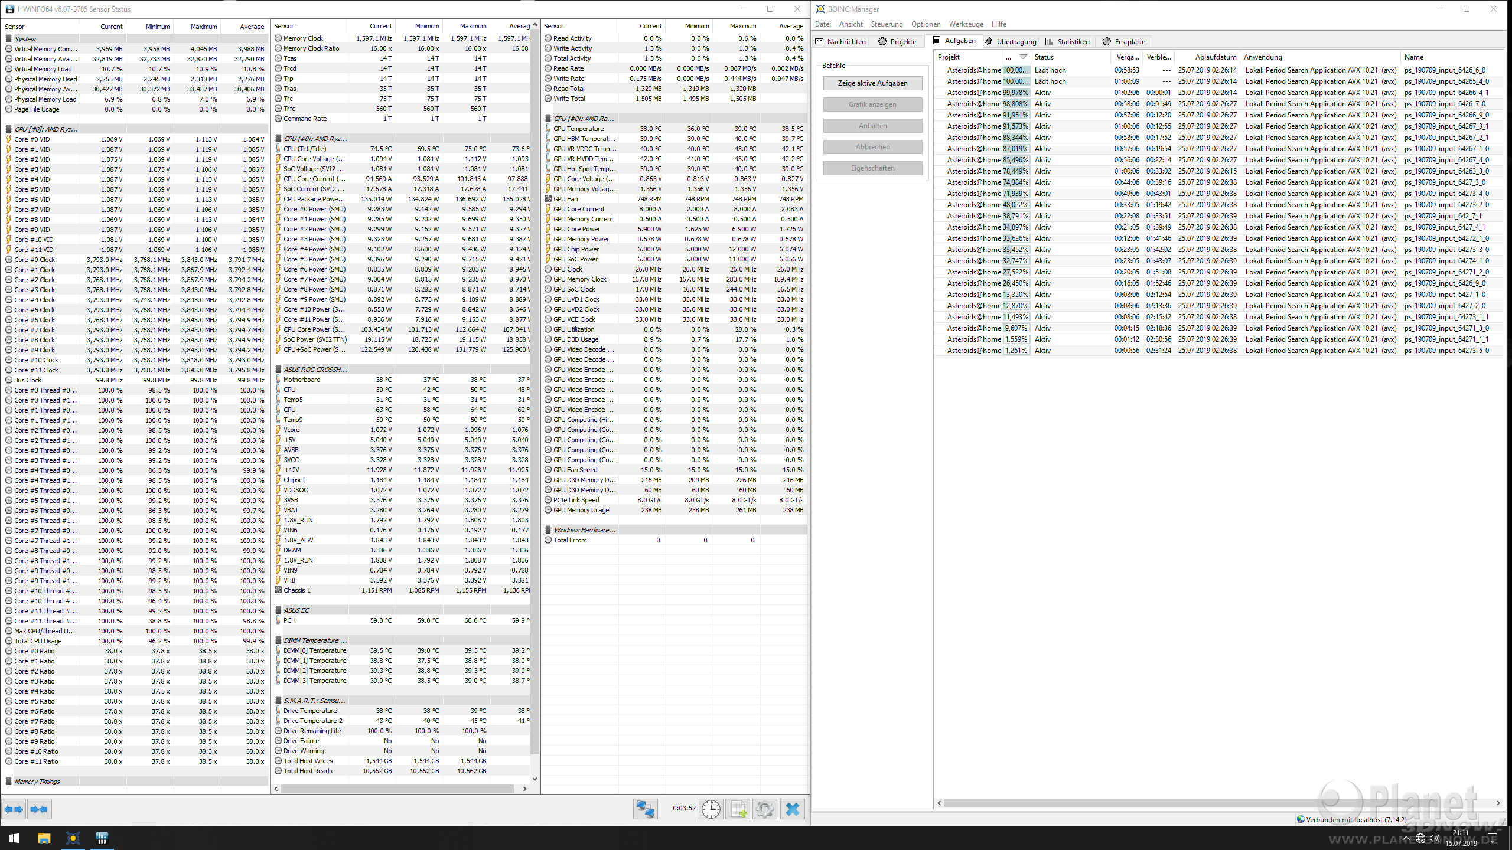Click HWiNFO collapse columns arrows button
Viewport: 1512px width, 850px height.
coord(40,809)
